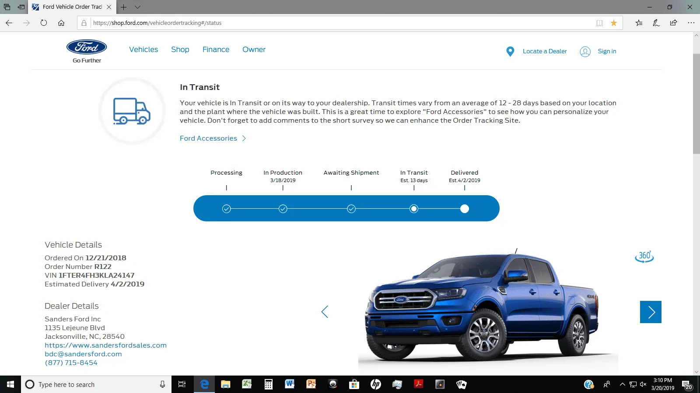
Task: Expand hidden system tray icons
Action: [x=622, y=384]
